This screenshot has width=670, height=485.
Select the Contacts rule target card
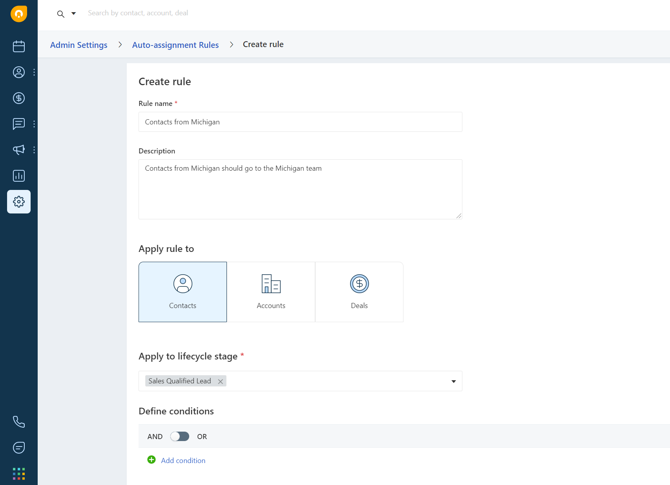[183, 292]
